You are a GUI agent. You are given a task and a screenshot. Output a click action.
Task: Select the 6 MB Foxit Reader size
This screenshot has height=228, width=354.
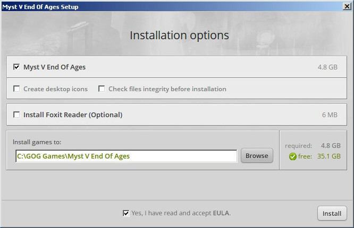(330, 115)
